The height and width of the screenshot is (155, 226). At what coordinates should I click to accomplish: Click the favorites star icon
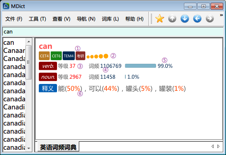click(160, 19)
